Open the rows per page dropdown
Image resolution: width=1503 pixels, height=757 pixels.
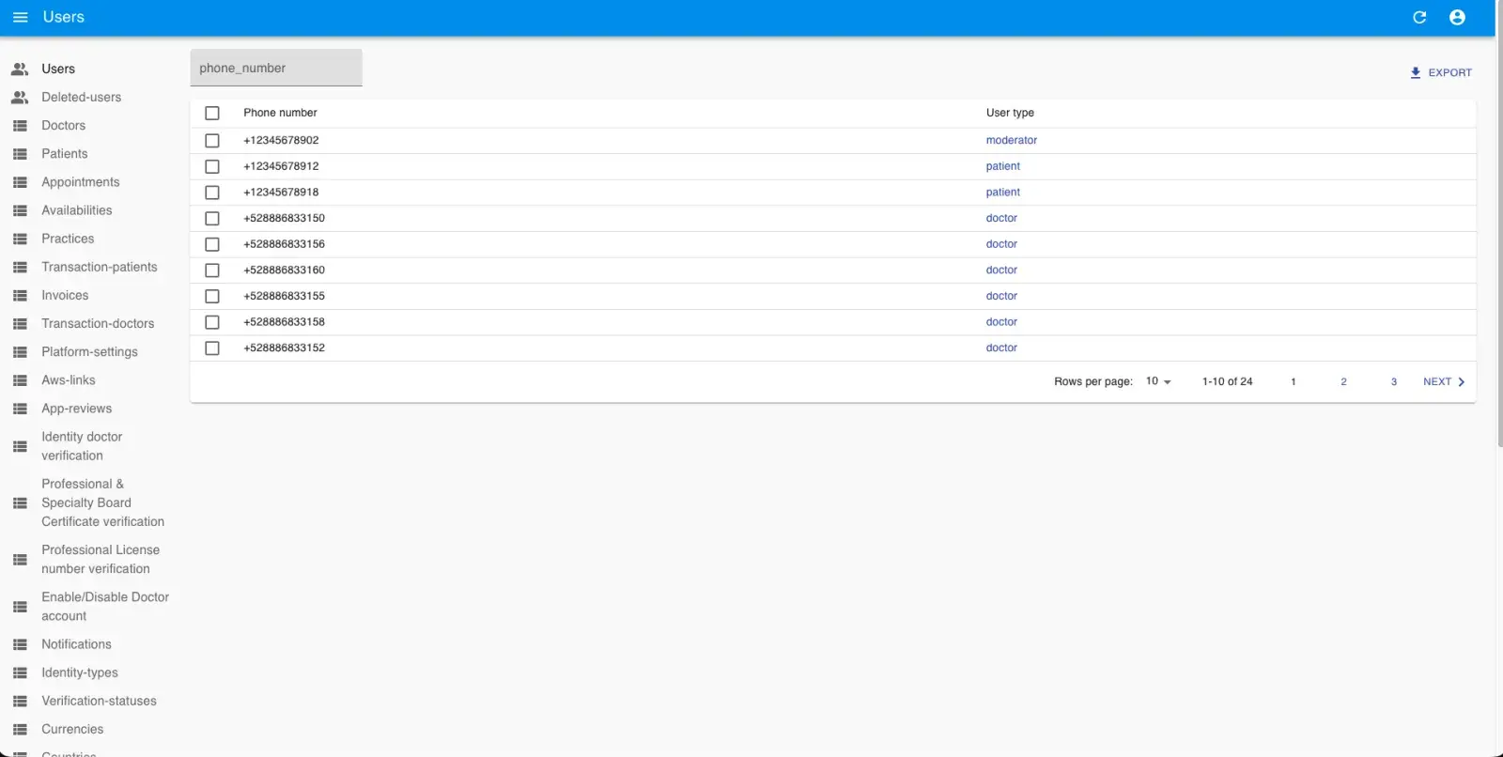(x=1158, y=381)
